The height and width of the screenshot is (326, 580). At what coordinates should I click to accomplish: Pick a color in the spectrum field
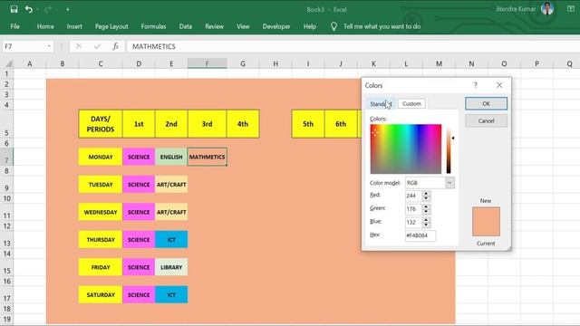pyautogui.click(x=406, y=149)
